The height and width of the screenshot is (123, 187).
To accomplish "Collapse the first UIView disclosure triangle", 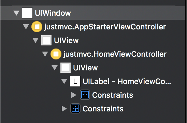I will tap(35, 40).
